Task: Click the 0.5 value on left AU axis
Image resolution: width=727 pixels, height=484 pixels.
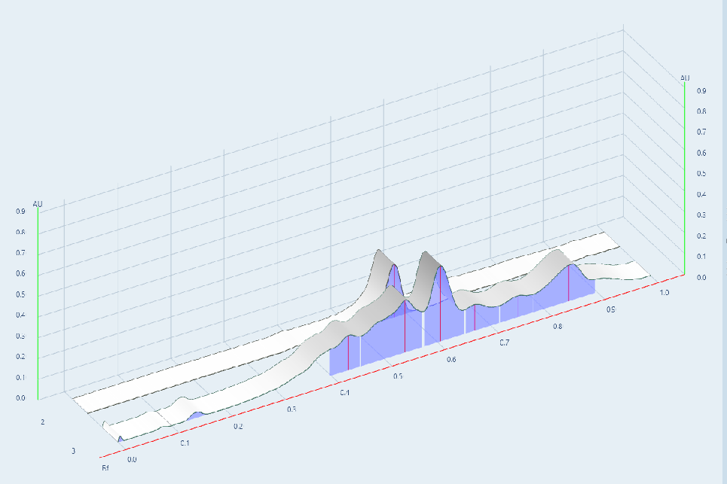Action: coord(20,294)
